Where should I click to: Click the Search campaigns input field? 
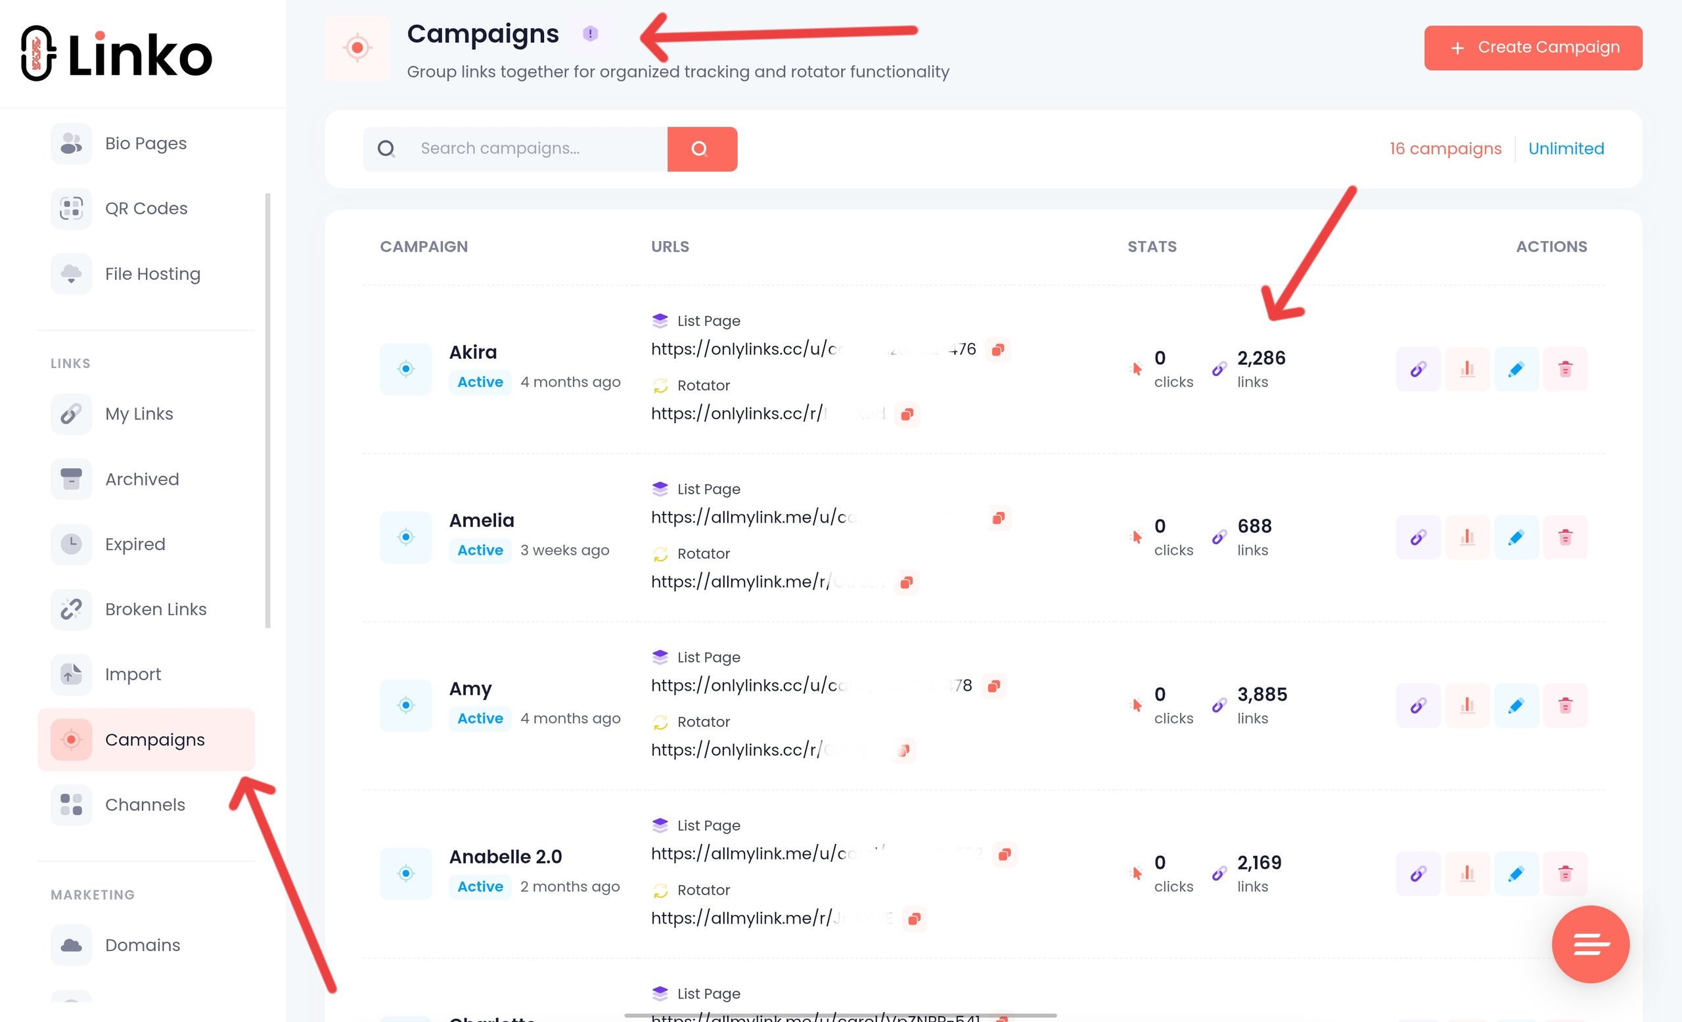click(x=536, y=149)
